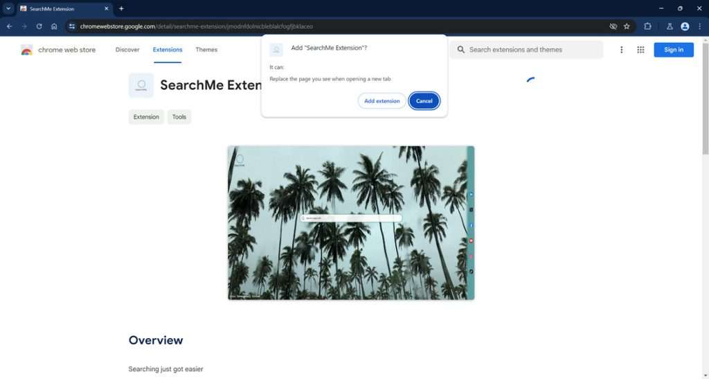Minimize the browser window
Image resolution: width=709 pixels, height=379 pixels.
coord(661,8)
